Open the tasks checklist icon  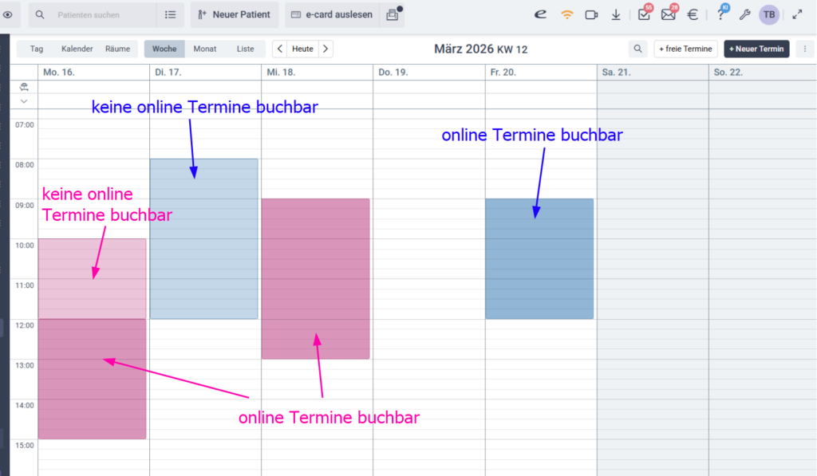[x=644, y=15]
